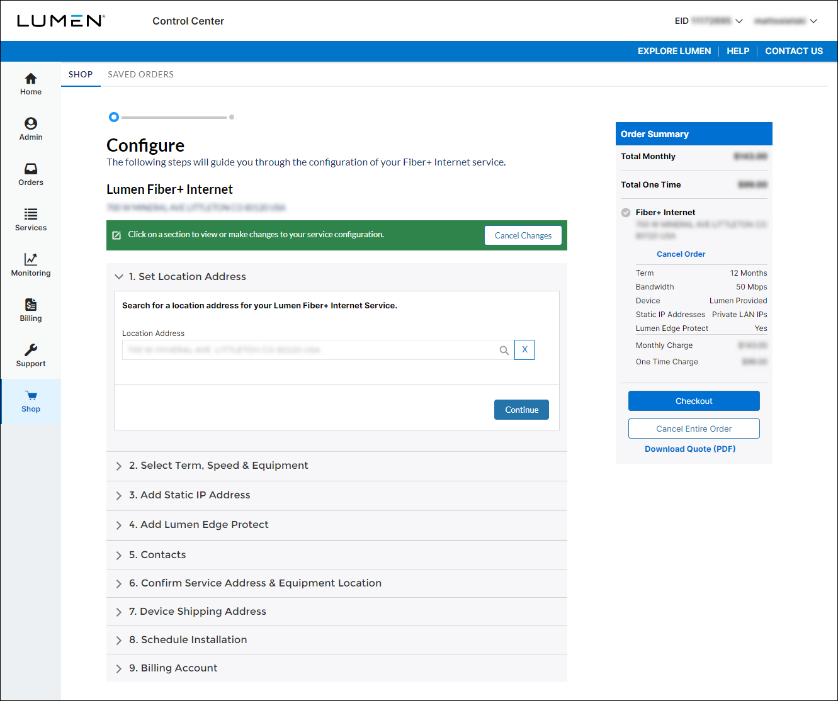Expand the Billing Account section
This screenshot has height=701, width=838.
pos(337,668)
